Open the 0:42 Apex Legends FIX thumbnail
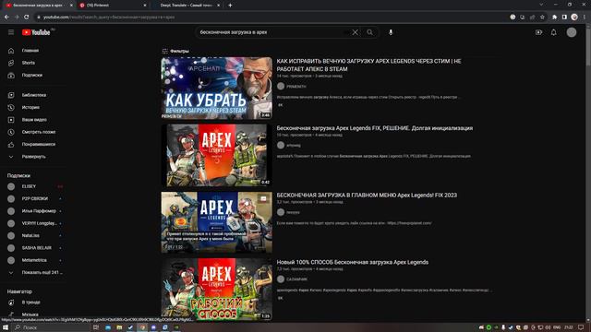Screen dimensions: 591x332 [x=216, y=155]
